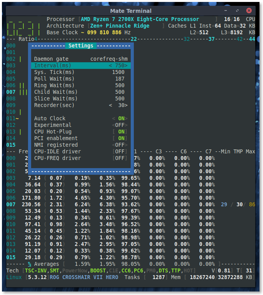Click ratio marker 22 on the scale
This screenshot has height=295, width=263.
pyautogui.click(x=134, y=39)
